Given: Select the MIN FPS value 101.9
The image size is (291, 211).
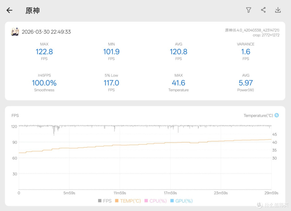Looking at the screenshot, I should pyautogui.click(x=111, y=52).
